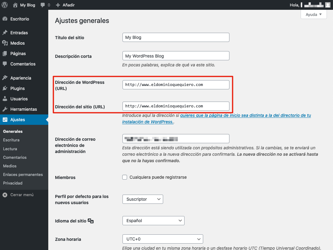This screenshot has height=250, width=333.
Task: Expand the Ayuda panel
Action: point(313,14)
